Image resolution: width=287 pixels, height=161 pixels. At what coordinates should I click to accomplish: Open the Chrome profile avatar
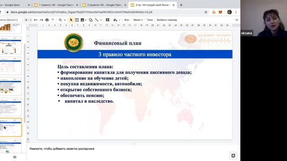point(229,12)
